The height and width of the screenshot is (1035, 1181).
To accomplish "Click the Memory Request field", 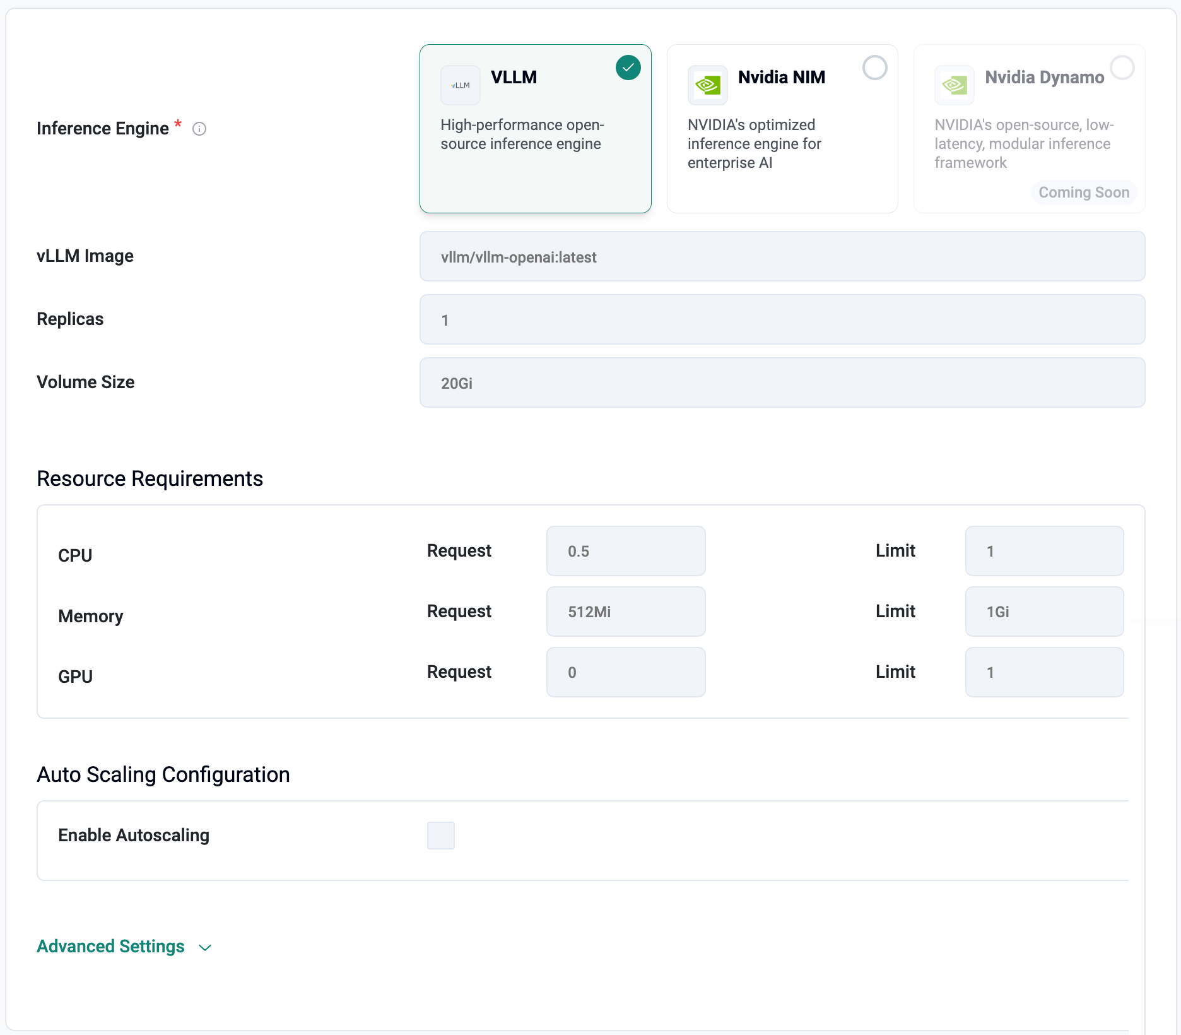I will (x=626, y=612).
